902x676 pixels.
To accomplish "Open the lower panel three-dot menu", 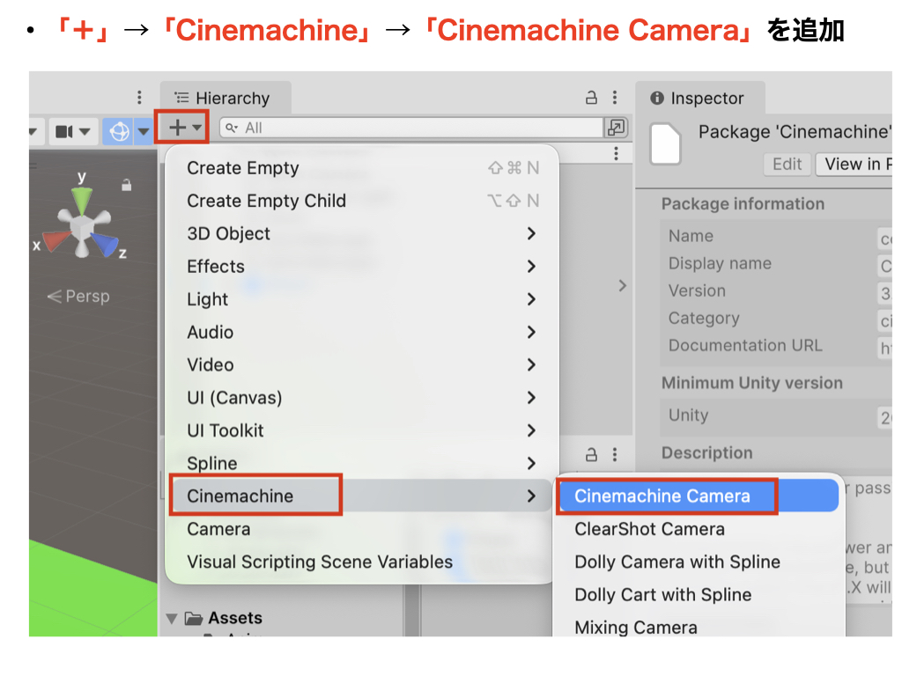I will click(615, 455).
